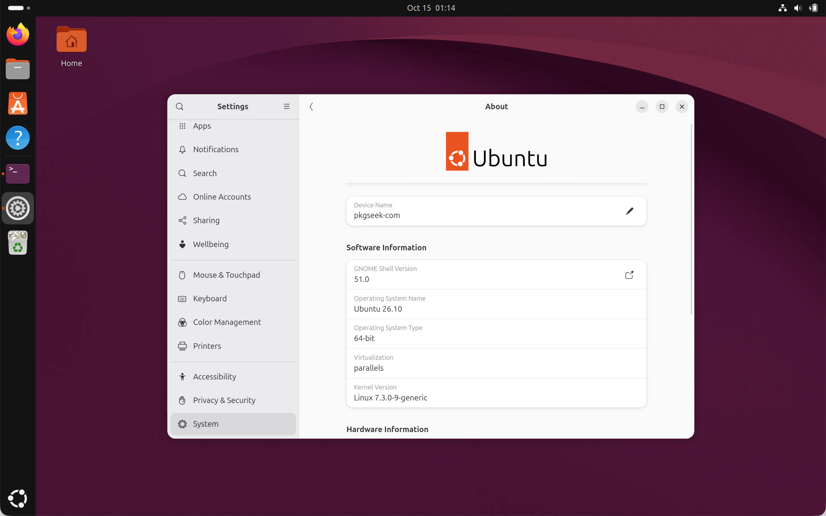Image resolution: width=826 pixels, height=516 pixels.
Task: Select Privacy & Security
Action: (x=233, y=400)
